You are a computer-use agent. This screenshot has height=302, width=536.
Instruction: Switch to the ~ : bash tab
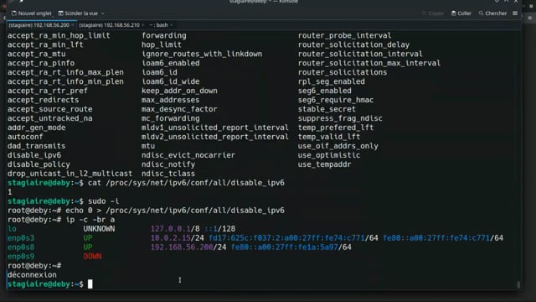158,25
